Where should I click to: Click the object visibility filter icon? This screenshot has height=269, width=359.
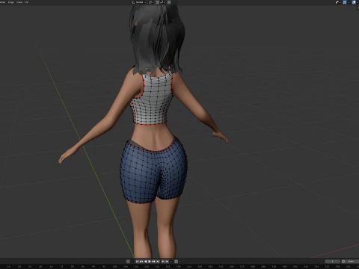[x=337, y=2]
